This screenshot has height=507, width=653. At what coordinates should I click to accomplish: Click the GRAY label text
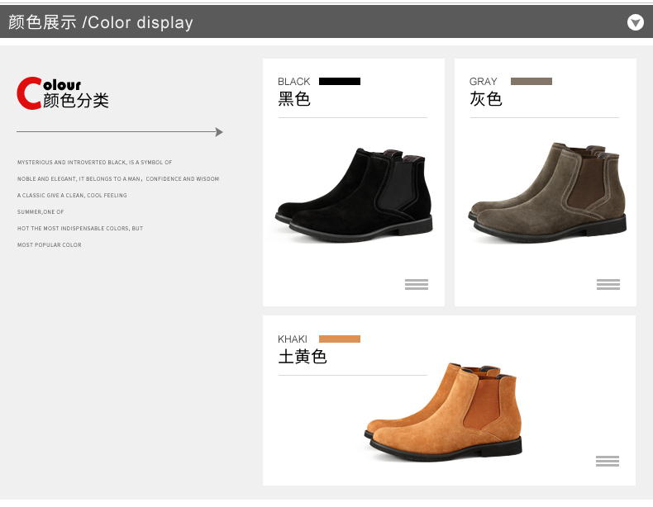[x=484, y=82]
